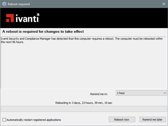The image size is (168, 126).
Task: Open the 'Remind me in' combo box
Action: coord(141,93)
